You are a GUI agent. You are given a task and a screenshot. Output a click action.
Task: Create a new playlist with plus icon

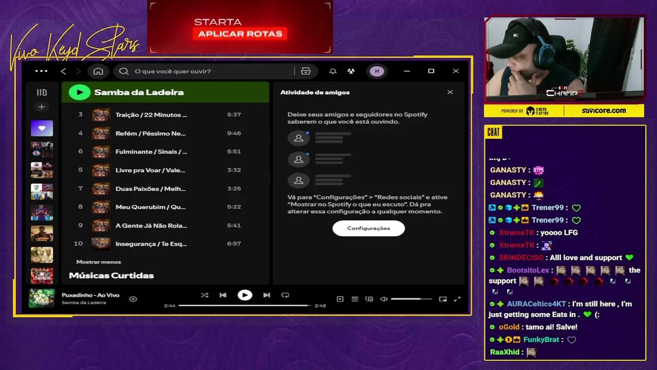[42, 107]
